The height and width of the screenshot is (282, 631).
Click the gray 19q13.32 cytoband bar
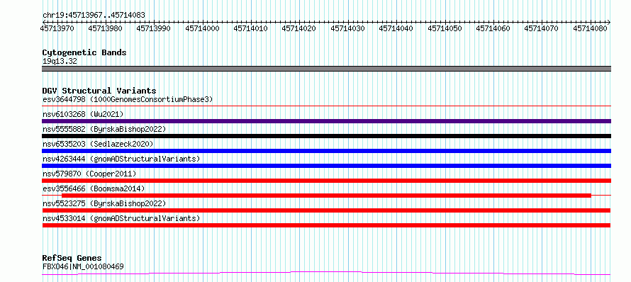(x=326, y=69)
